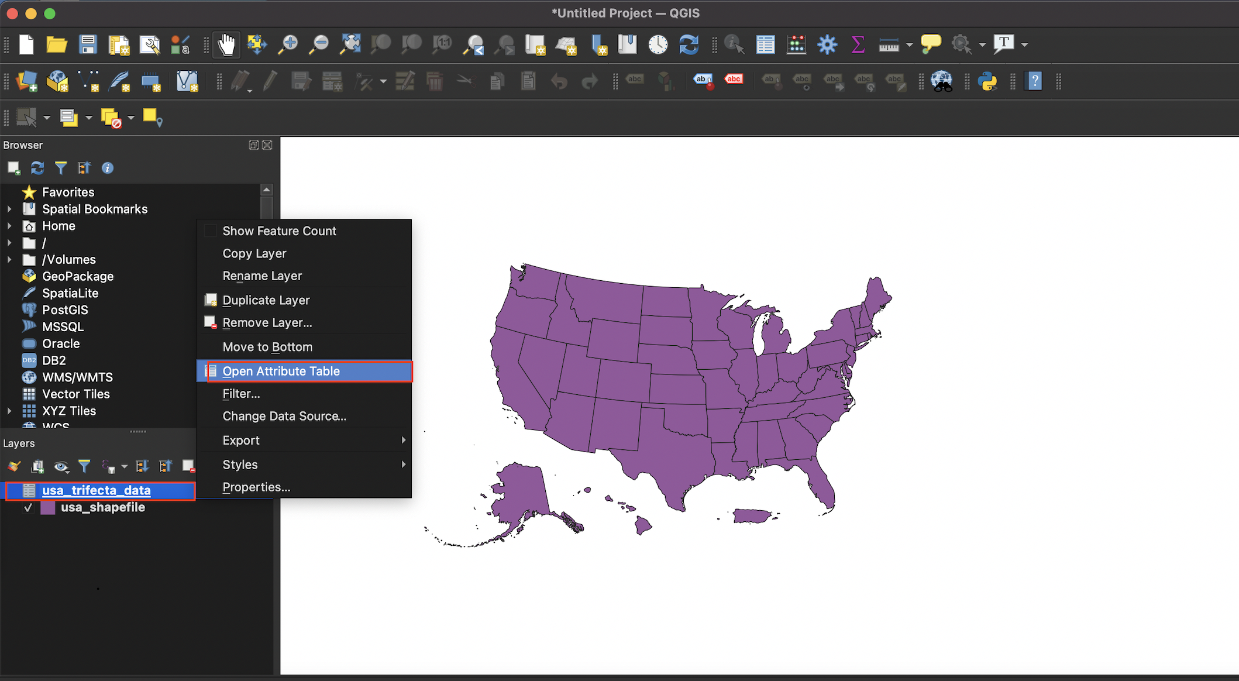Toggle the Manage Map Themes eye icon
This screenshot has height=681, width=1239.
click(x=61, y=466)
